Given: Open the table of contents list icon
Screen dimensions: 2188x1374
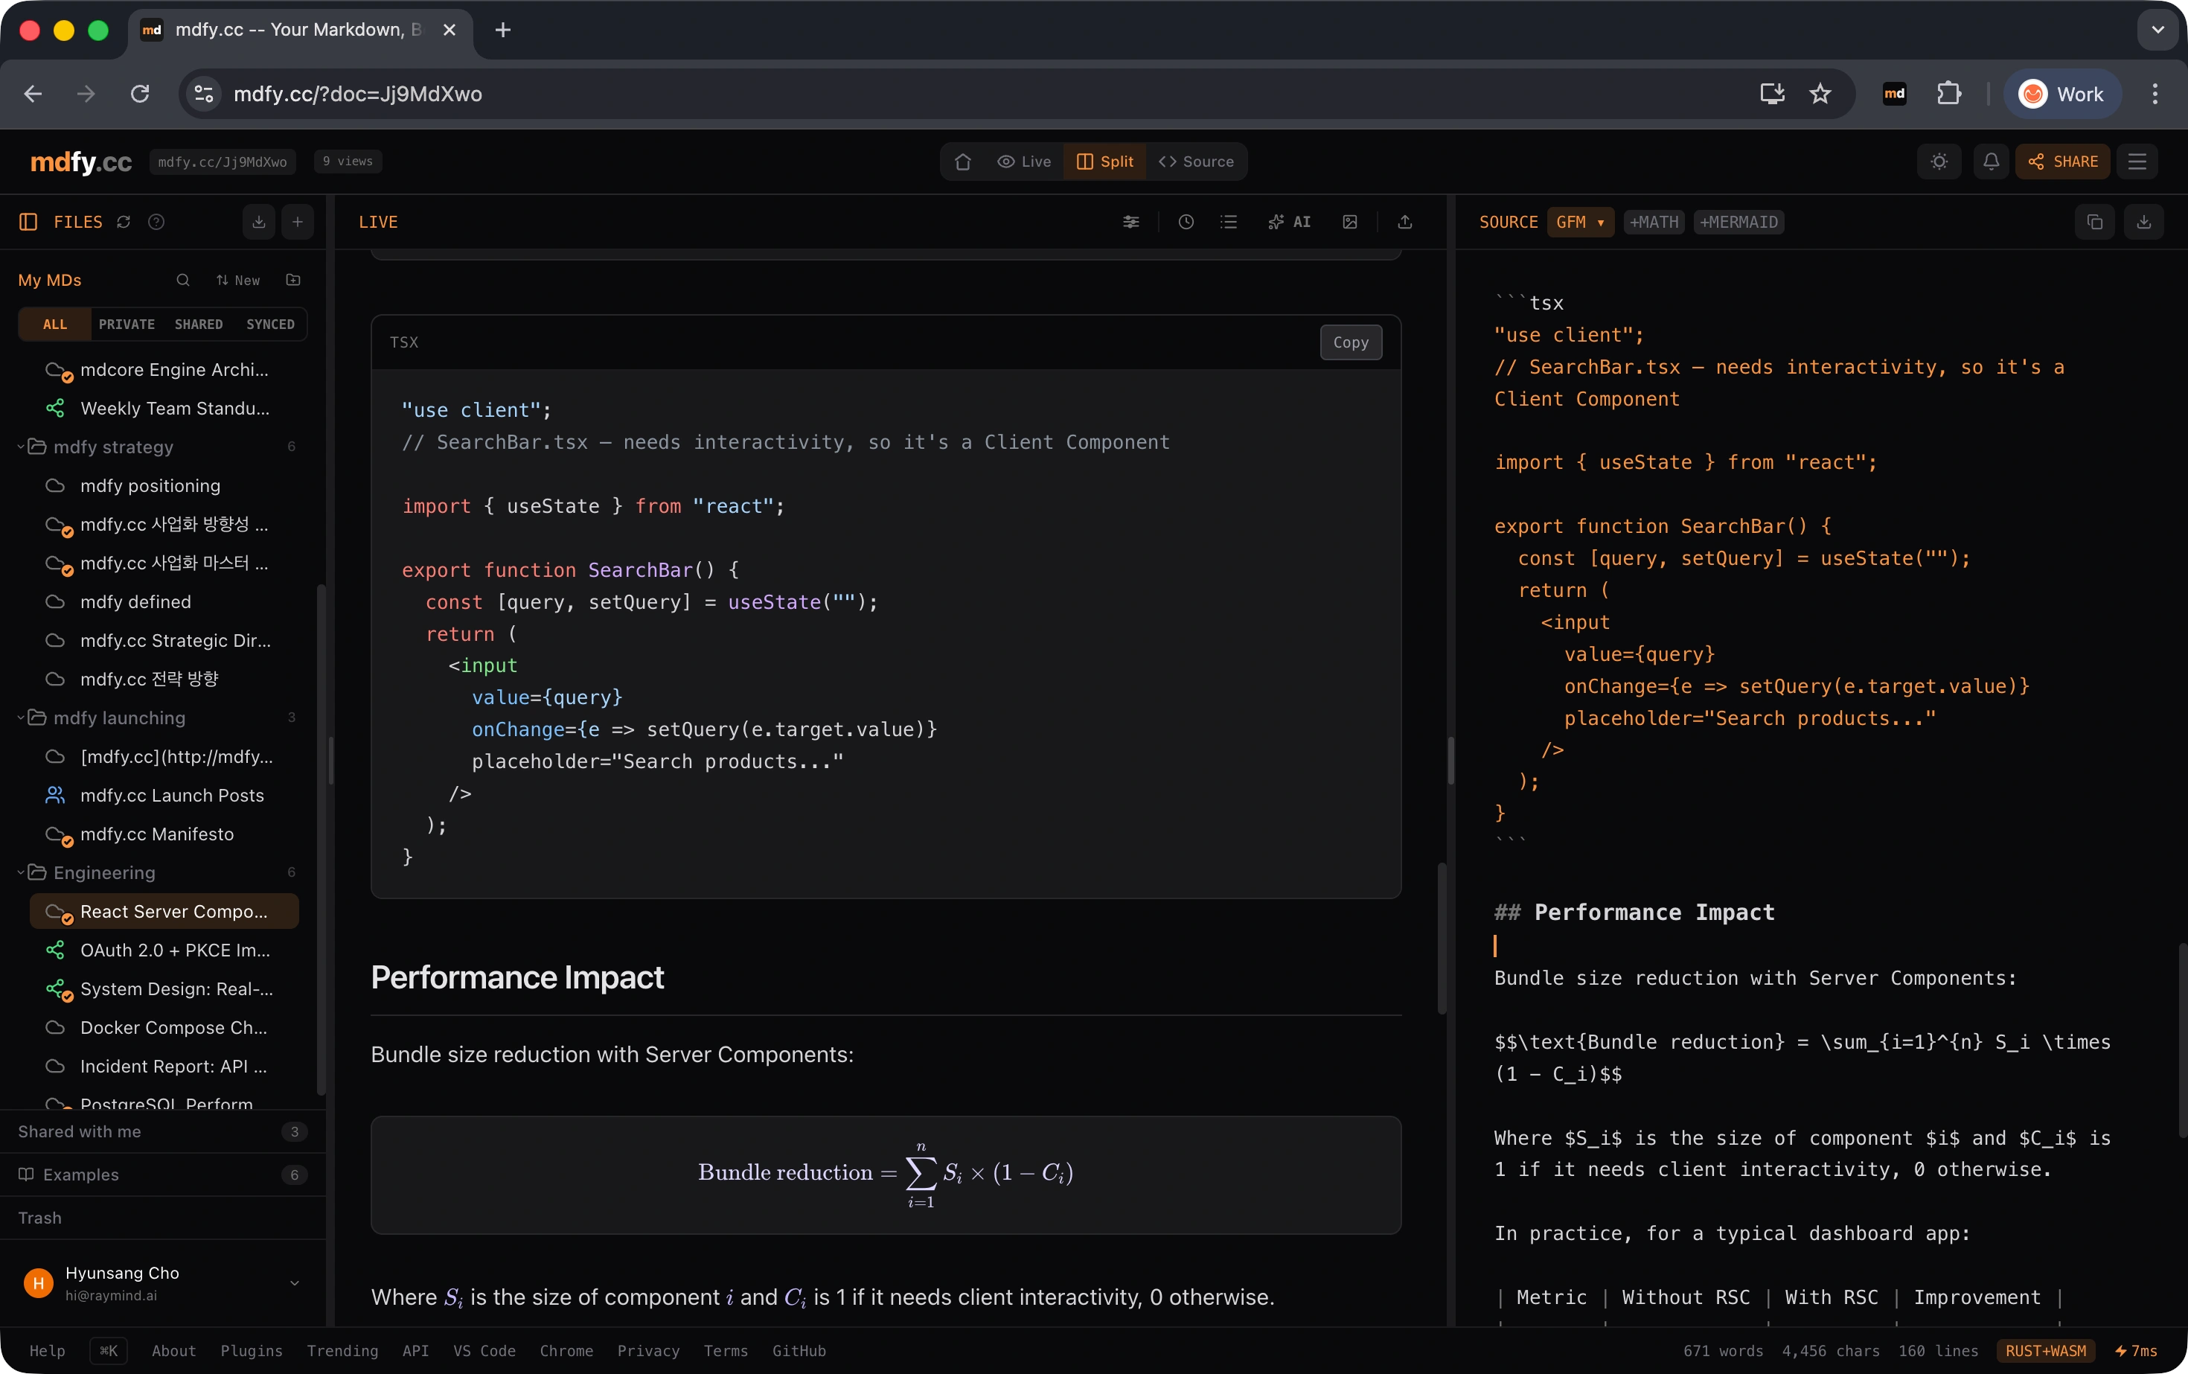Looking at the screenshot, I should coord(1229,222).
